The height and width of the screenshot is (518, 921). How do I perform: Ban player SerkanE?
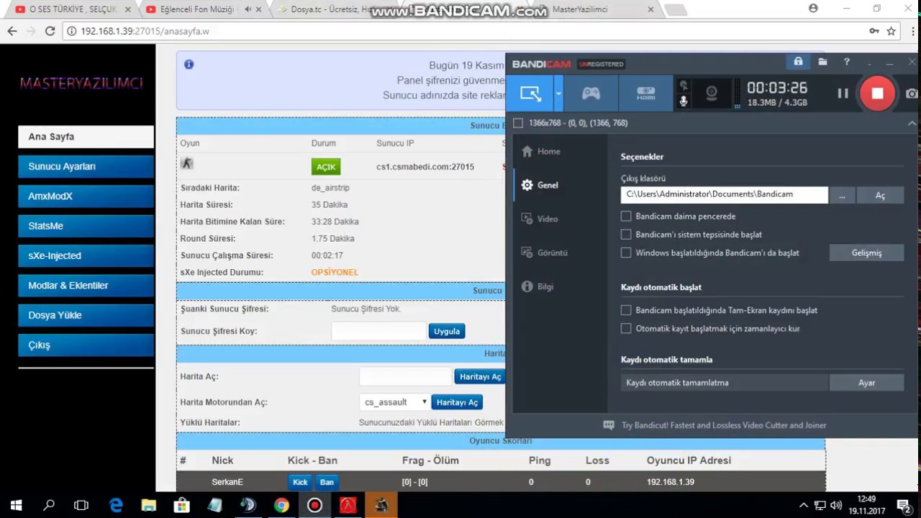327,482
